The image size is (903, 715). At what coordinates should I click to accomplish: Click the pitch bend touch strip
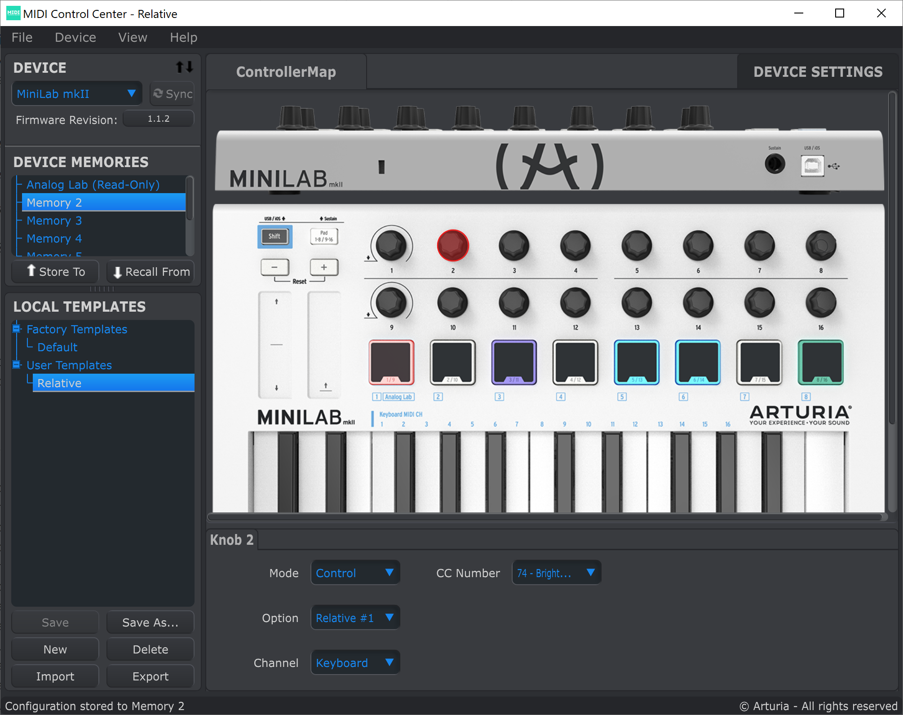(x=276, y=345)
